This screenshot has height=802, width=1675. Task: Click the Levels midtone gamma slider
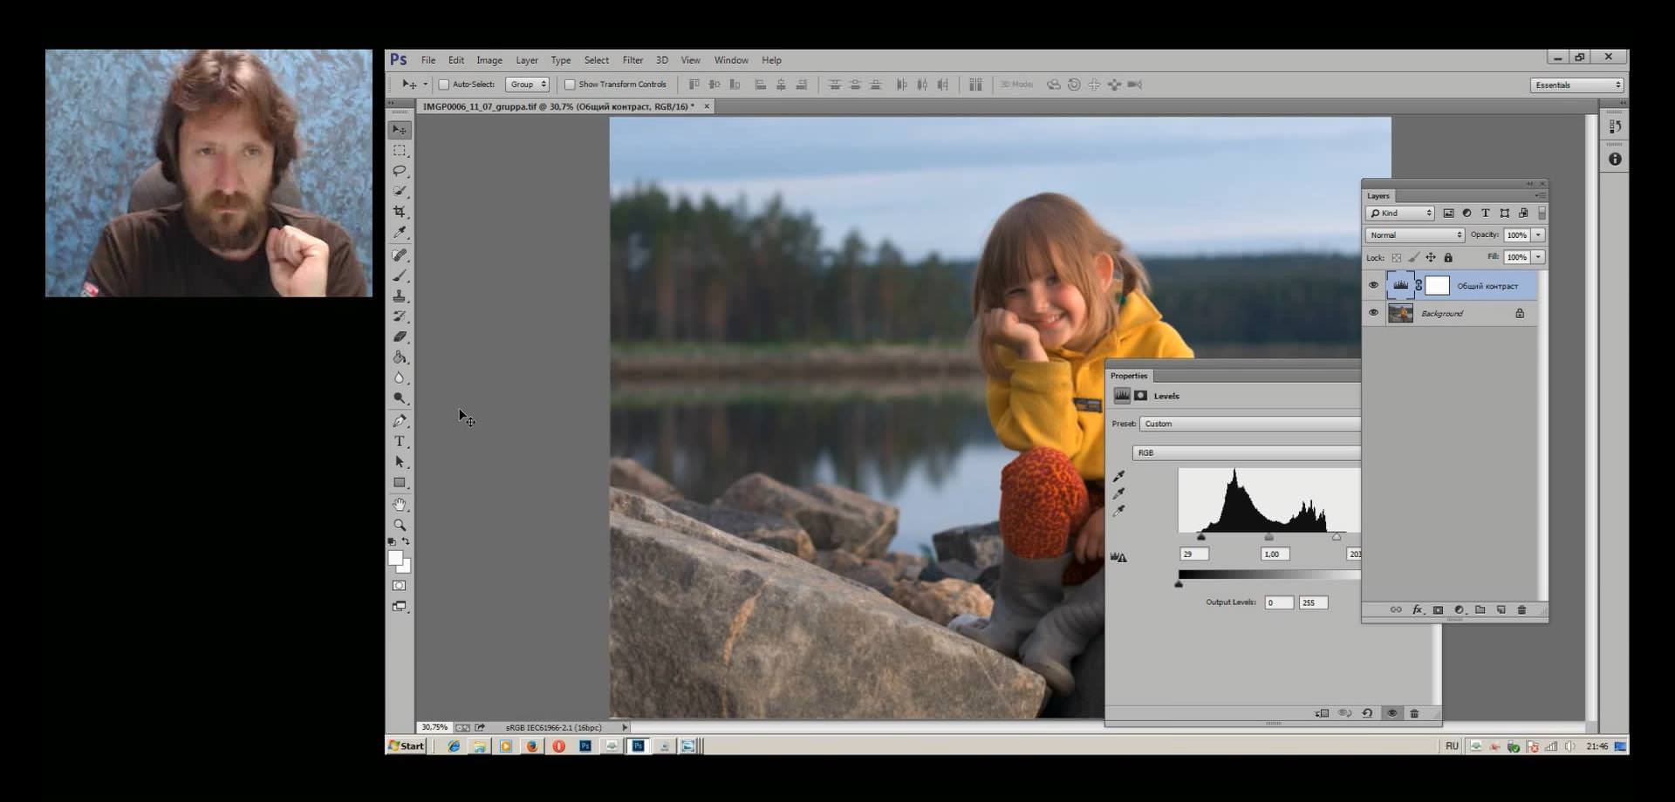point(1268,537)
